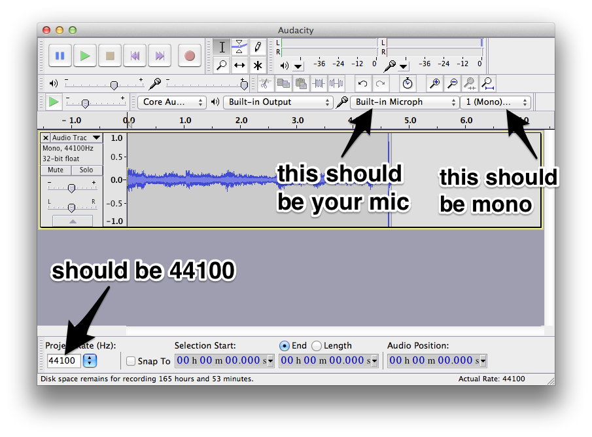This screenshot has height=437, width=592.
Task: Start playback with the green Play button
Action: pos(84,56)
